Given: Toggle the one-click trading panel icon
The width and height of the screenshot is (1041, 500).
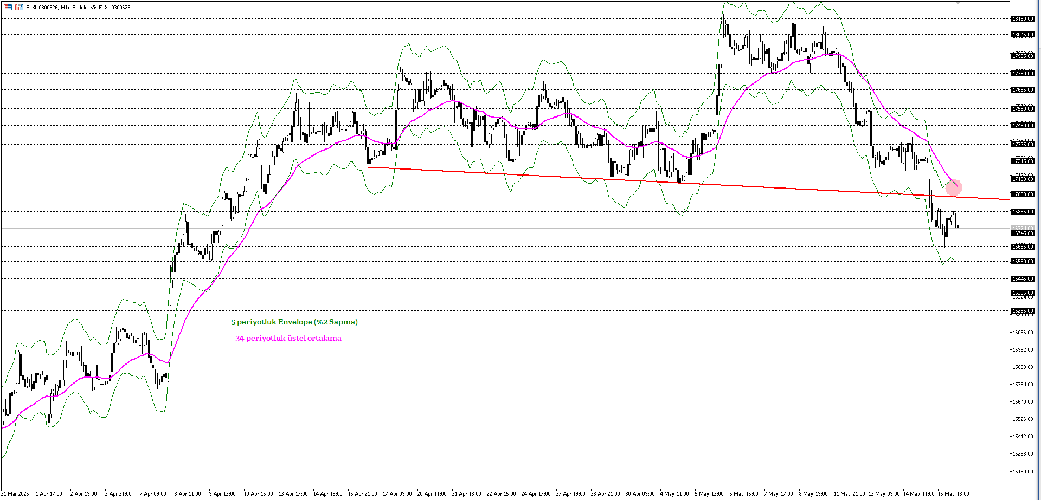Looking at the screenshot, I should 19,7.
